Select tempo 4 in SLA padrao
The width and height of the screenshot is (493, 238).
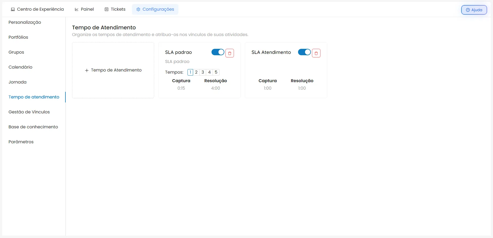209,72
